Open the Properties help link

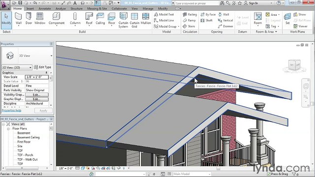click(11, 110)
